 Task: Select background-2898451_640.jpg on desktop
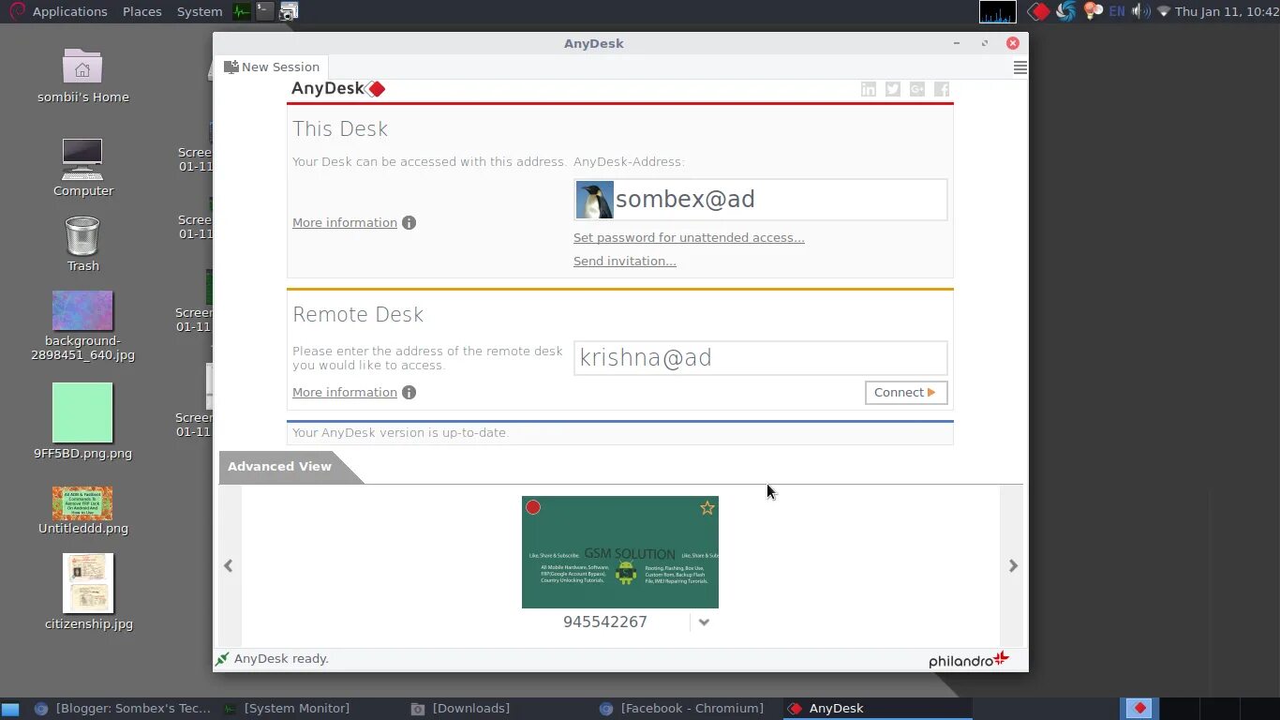point(82,326)
